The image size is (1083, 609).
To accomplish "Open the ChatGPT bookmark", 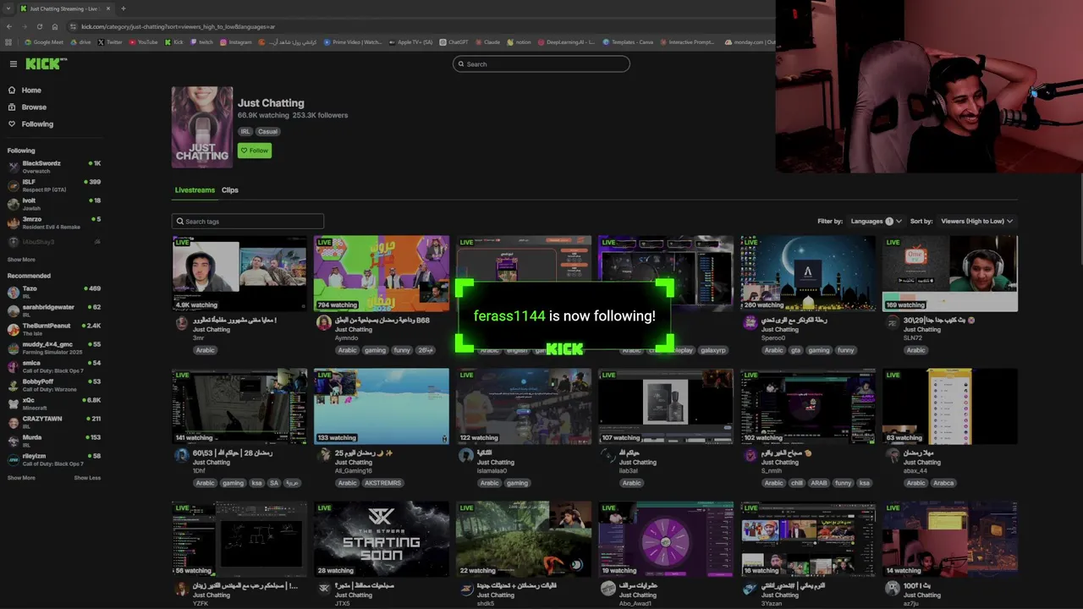I will click(x=454, y=41).
